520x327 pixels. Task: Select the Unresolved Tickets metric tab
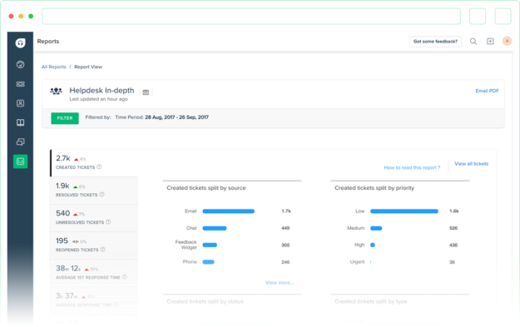94,217
